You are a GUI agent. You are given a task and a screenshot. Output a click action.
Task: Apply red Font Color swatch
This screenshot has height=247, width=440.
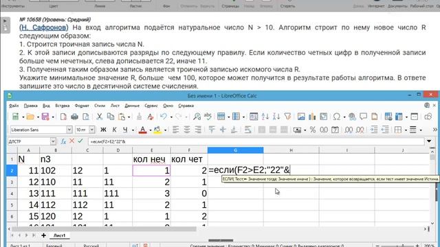coord(142,130)
